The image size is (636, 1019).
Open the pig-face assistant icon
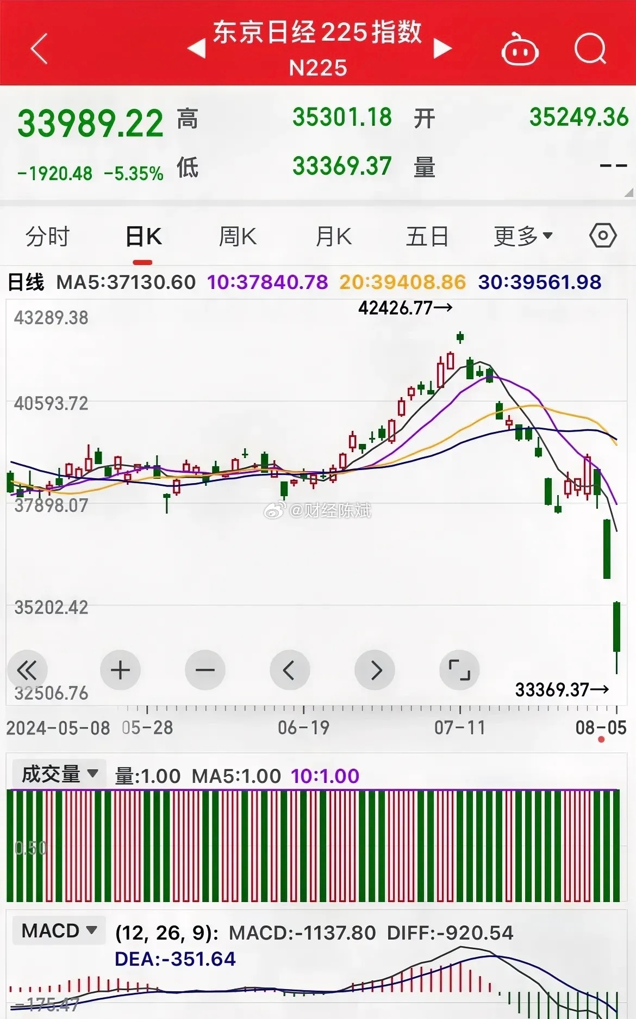pyautogui.click(x=519, y=50)
